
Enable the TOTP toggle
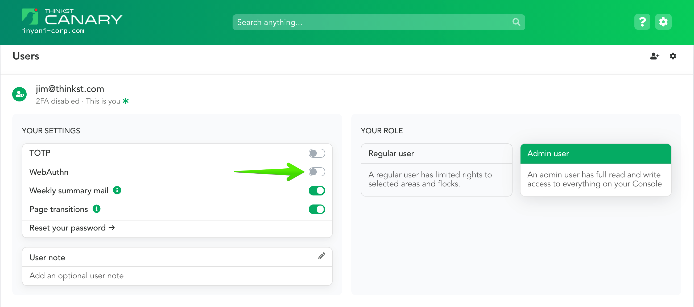coord(317,153)
